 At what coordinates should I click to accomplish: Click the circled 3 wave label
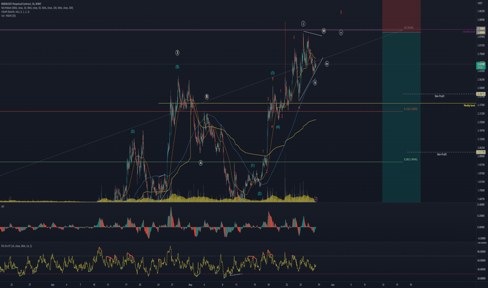point(177,52)
